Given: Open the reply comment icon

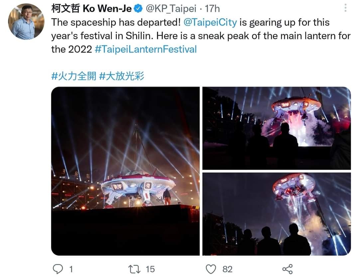Looking at the screenshot, I should pyautogui.click(x=58, y=269).
